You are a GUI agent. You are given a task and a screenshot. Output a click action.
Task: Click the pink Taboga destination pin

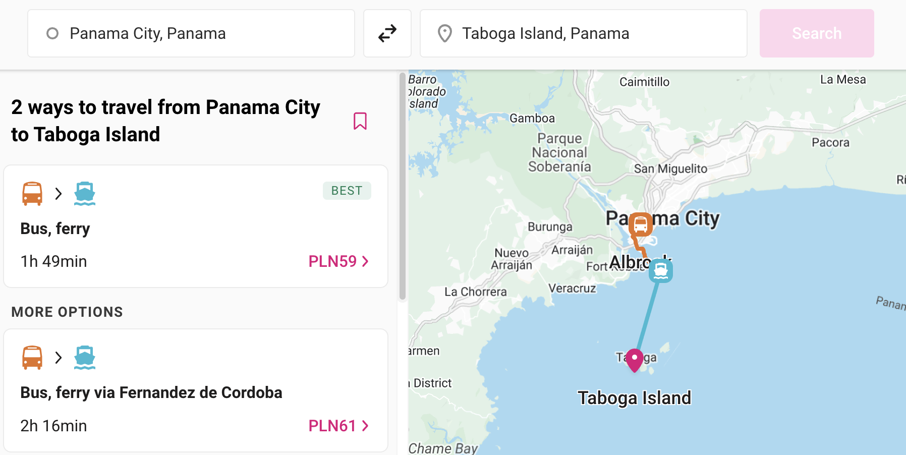635,360
